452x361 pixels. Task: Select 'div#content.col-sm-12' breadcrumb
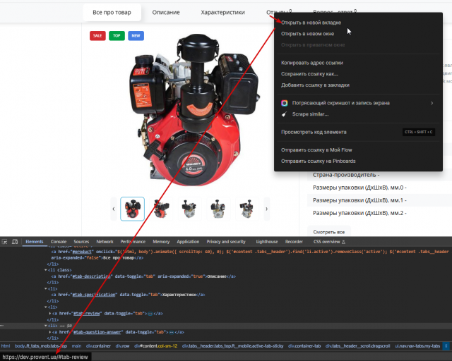[155, 346]
